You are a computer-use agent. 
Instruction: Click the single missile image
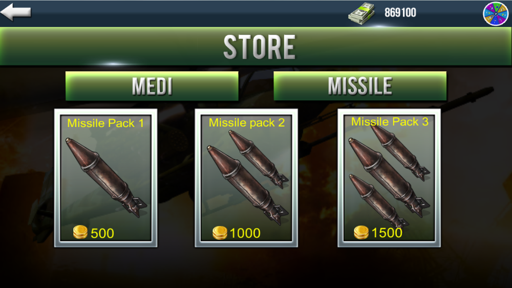[106, 177]
